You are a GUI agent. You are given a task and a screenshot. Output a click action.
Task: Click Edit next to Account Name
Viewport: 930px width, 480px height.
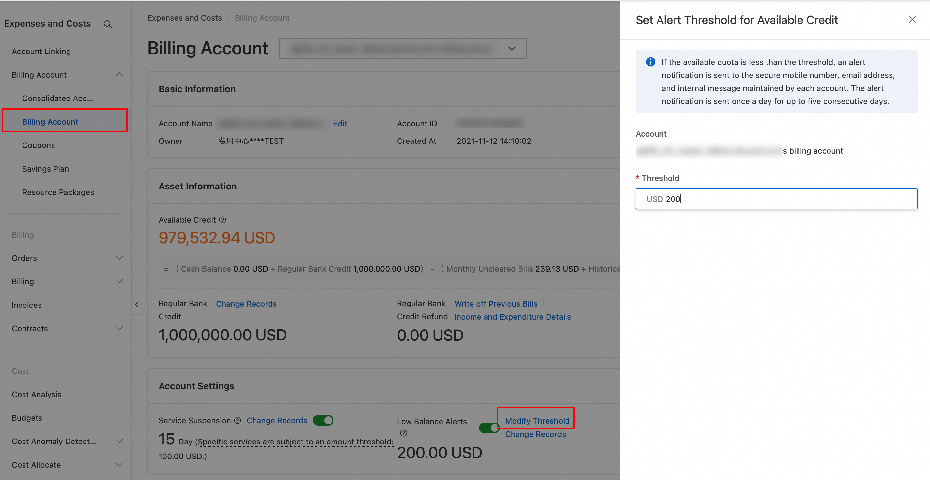click(x=340, y=124)
